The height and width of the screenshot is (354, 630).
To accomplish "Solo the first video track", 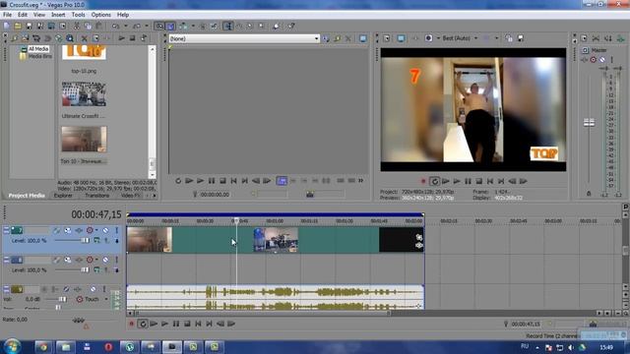I will coord(116,230).
